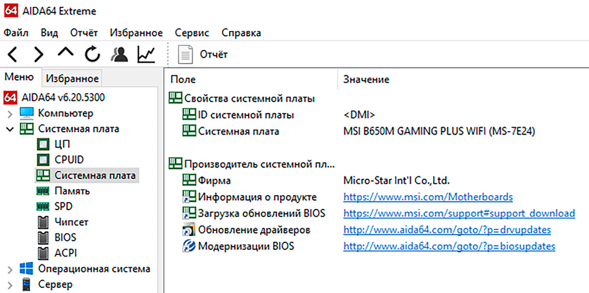Viewport: 589px width, 293px height.
Task: Open the aida64.com drvupdates link
Action: coord(447,230)
